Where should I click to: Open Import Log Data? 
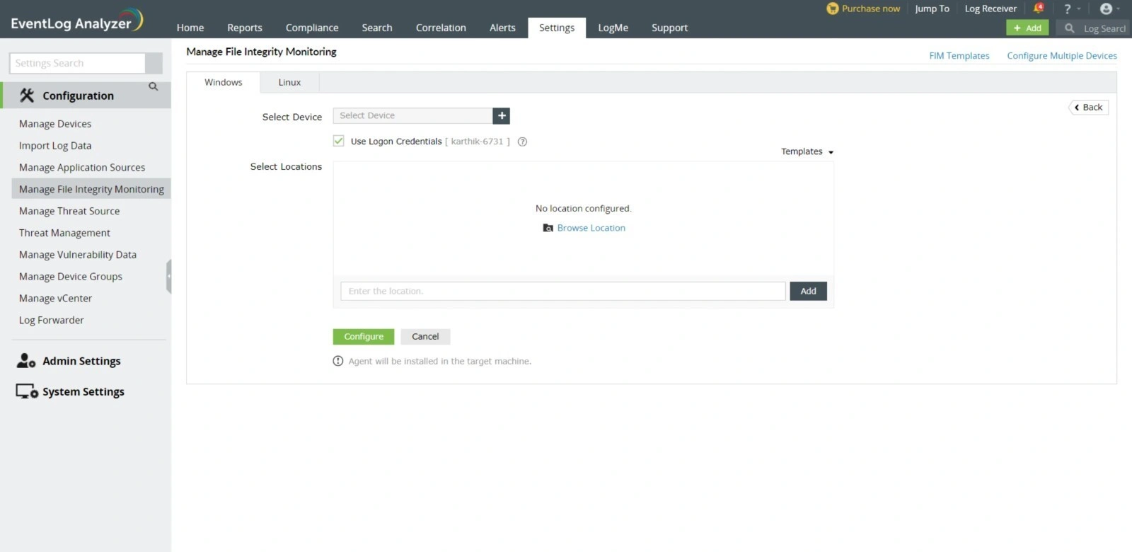[55, 146]
